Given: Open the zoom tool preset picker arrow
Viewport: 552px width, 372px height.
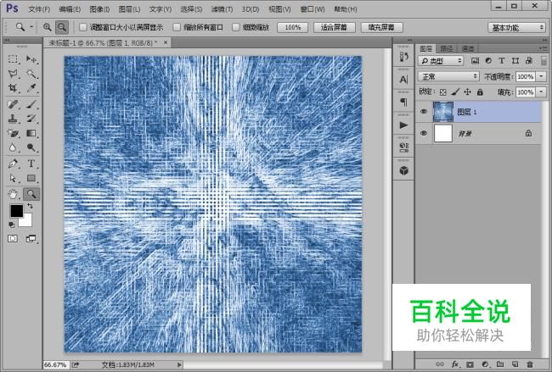Looking at the screenshot, I should pyautogui.click(x=31, y=27).
